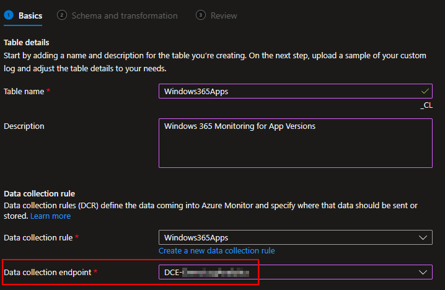Image resolution: width=445 pixels, height=290 pixels.
Task: Click the Table name field label
Action: [x=24, y=91]
